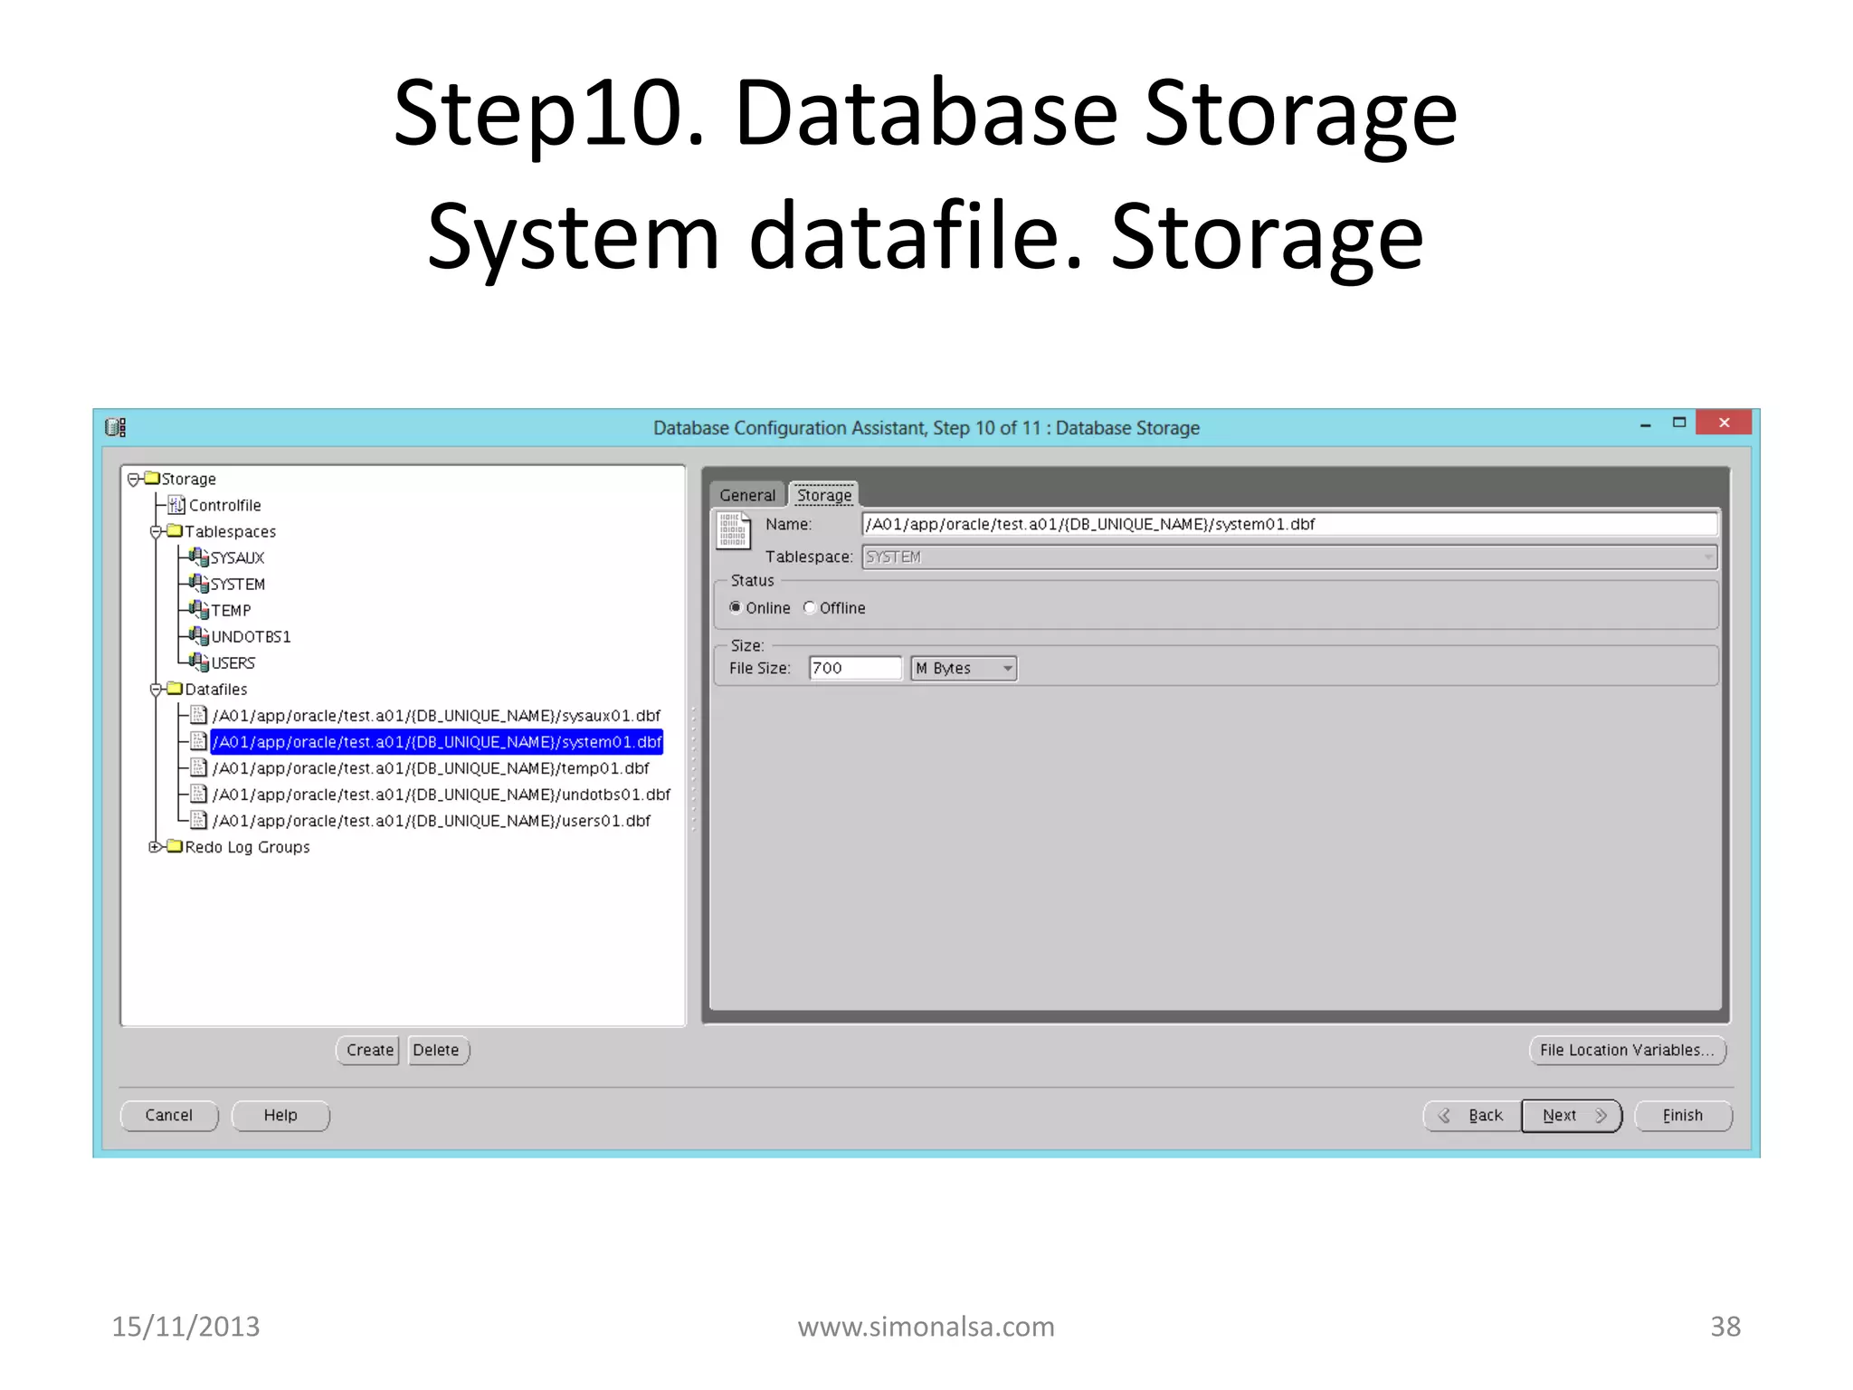Screen dimensions: 1853x1390
Task: Select the Offline status radio button
Action: (810, 607)
